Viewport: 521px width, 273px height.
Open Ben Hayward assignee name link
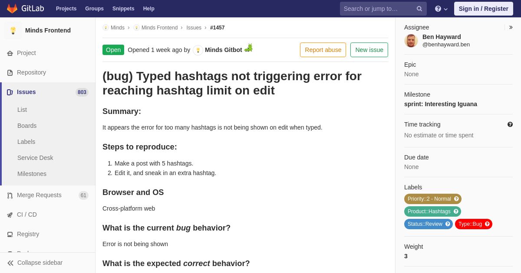tap(442, 37)
